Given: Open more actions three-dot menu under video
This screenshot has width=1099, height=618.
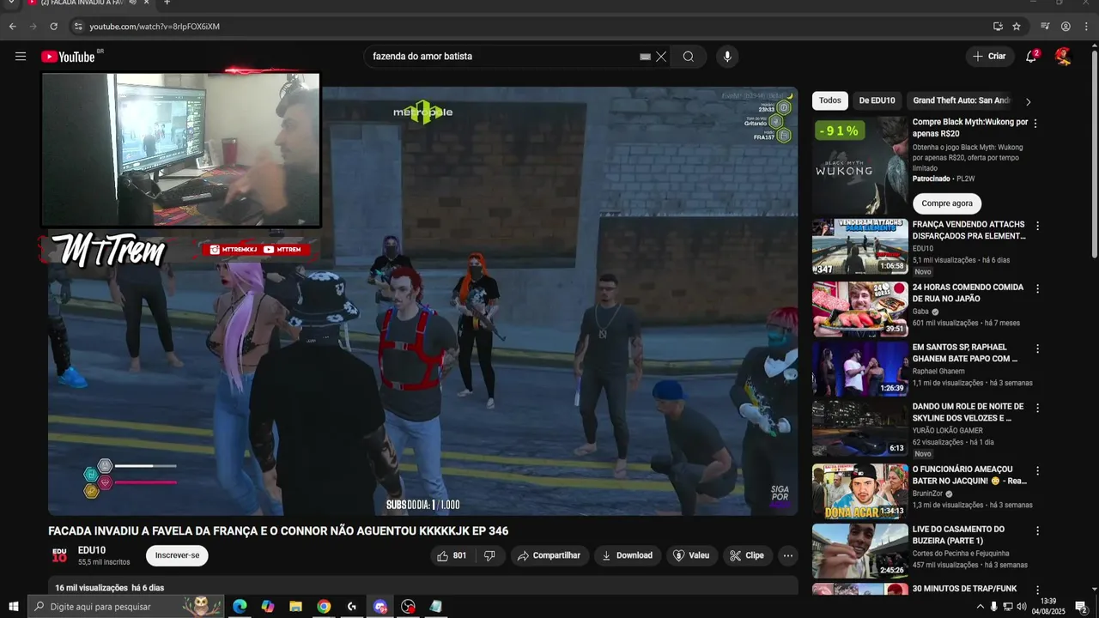Looking at the screenshot, I should (788, 555).
